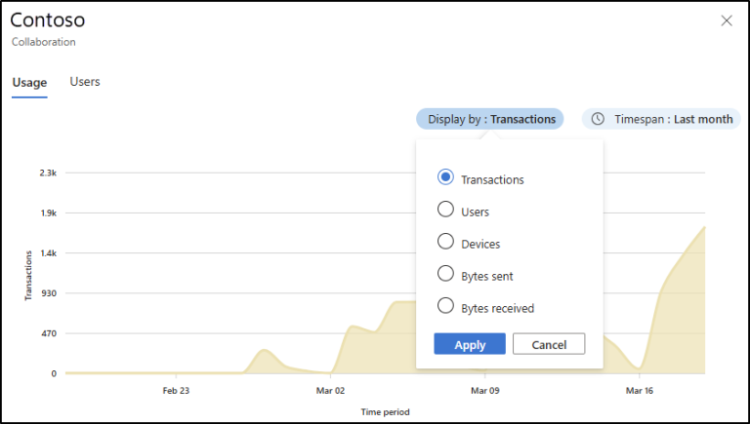This screenshot has width=750, height=424.
Task: Open the Timespan Last month filter
Action: tap(661, 119)
